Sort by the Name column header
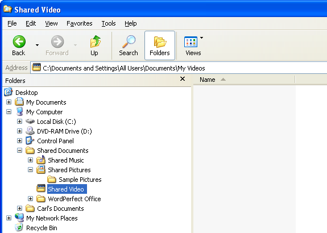327x233 pixels. [x=244, y=80]
